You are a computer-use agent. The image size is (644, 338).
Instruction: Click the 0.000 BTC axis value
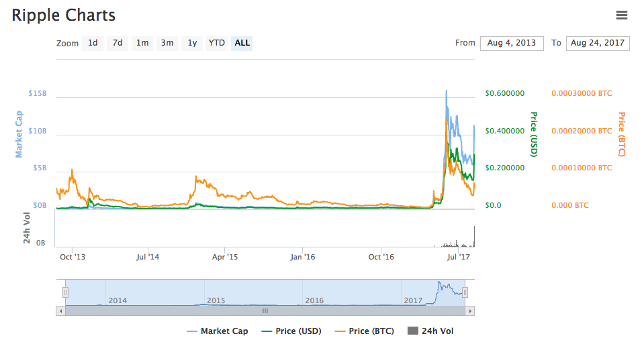coord(570,205)
